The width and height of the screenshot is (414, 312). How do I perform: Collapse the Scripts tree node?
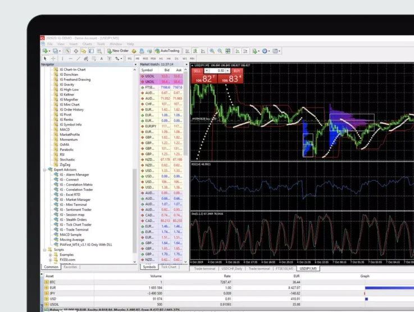point(44,250)
